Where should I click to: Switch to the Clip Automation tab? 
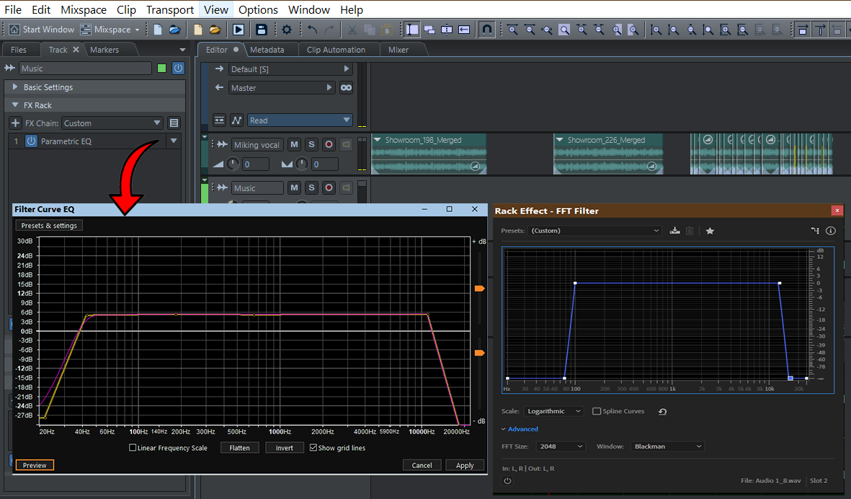[x=336, y=50]
